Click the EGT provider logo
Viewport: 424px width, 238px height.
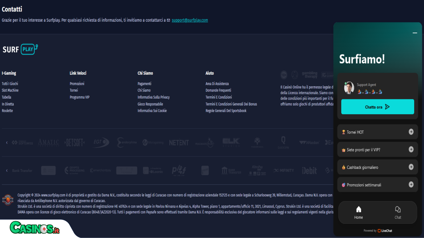coord(101,143)
